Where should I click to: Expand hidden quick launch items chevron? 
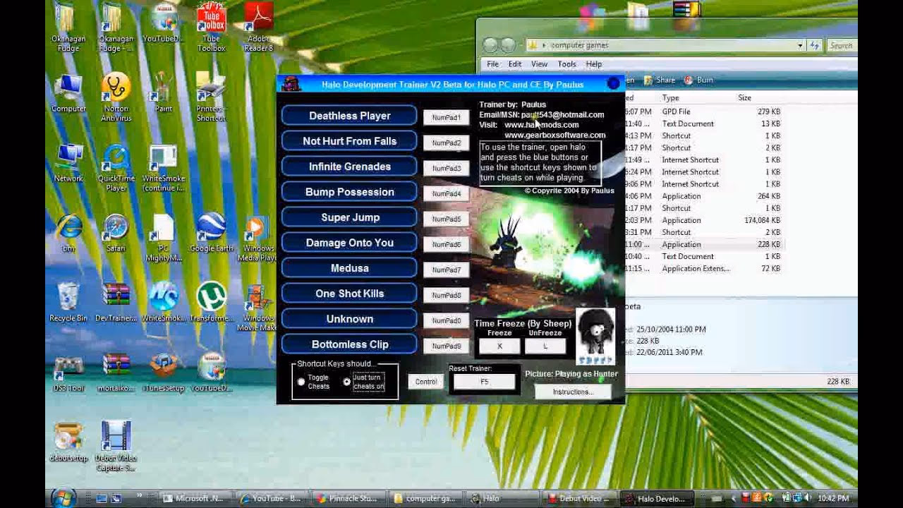(140, 495)
